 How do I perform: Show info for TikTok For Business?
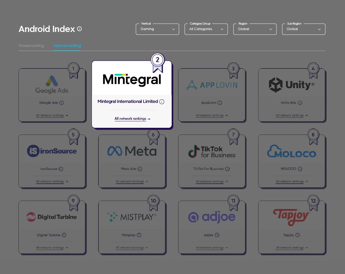click(227, 169)
